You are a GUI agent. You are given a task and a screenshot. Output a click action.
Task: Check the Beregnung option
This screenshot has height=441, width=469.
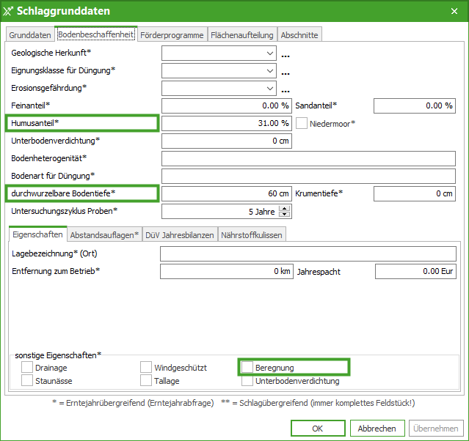pos(248,367)
